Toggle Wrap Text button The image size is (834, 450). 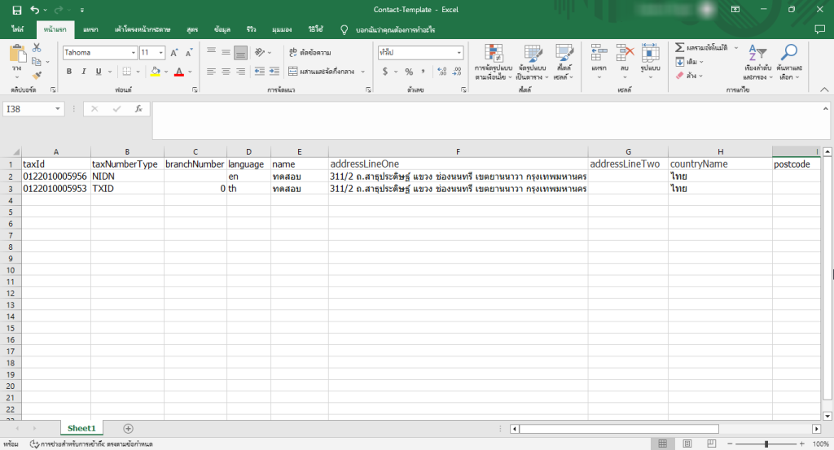tap(309, 52)
